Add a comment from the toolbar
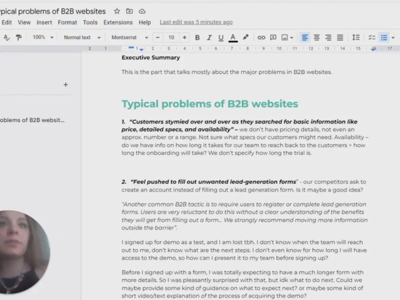The image size is (400, 300). click(273, 38)
